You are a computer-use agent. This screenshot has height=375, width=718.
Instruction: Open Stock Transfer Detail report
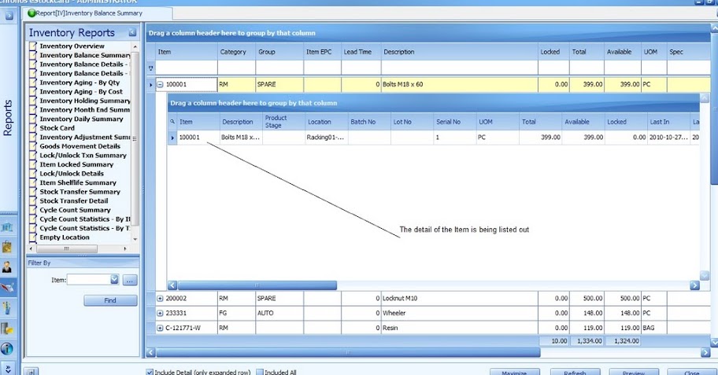[x=74, y=201]
